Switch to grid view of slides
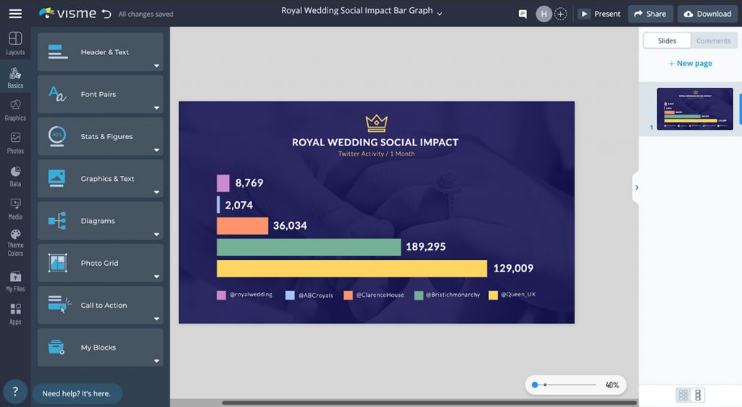742x407 pixels. [x=683, y=395]
